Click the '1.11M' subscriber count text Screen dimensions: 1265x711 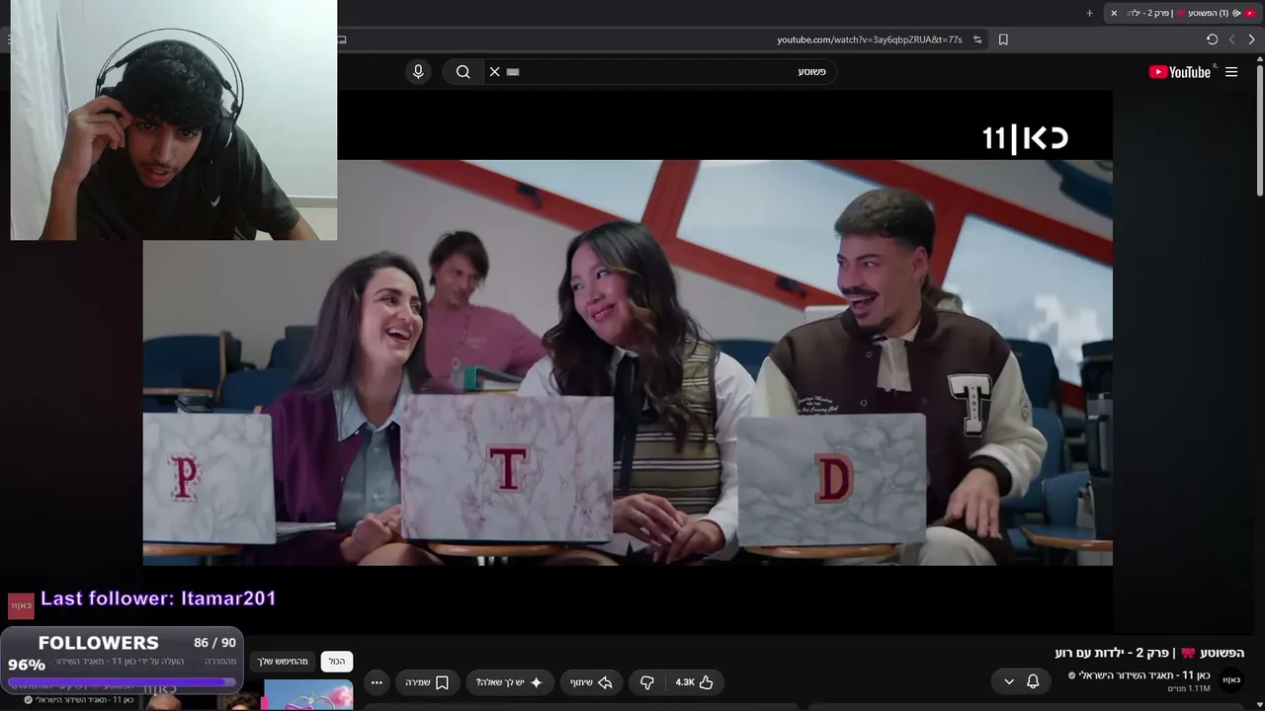[x=1189, y=689]
